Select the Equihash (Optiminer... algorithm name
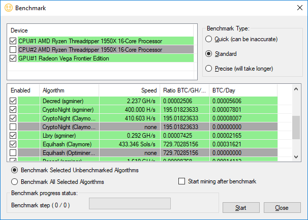Screen dimensions: 308x220 point(69,153)
